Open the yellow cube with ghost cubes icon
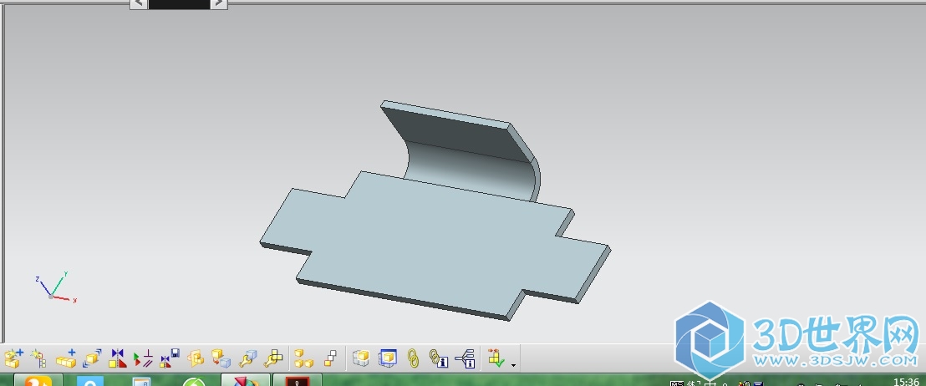This screenshot has height=386, width=926. click(x=361, y=358)
